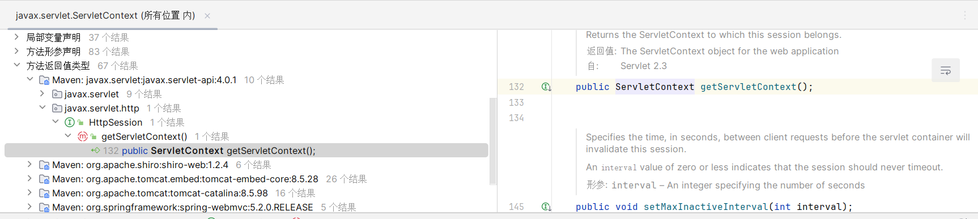Viewport: 978px width, 219px height.
Task: Click the javax.servlet.http package icon
Action: pos(57,108)
